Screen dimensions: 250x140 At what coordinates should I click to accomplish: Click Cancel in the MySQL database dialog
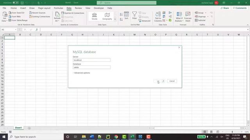[x=172, y=81]
